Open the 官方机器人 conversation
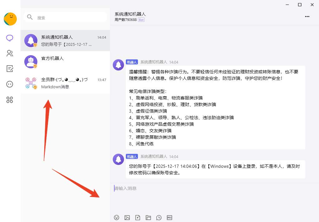The image size is (319, 222). (x=65, y=62)
